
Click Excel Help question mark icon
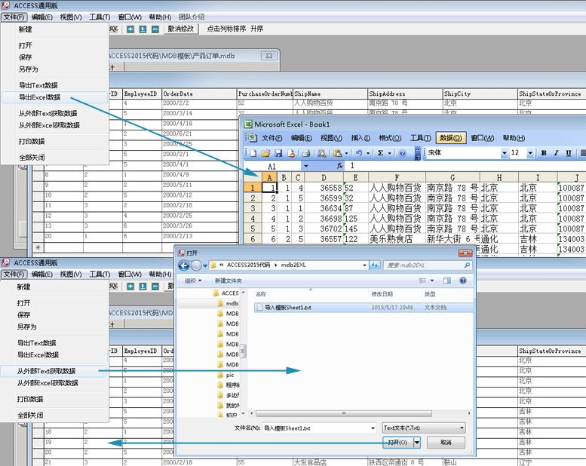point(403,153)
